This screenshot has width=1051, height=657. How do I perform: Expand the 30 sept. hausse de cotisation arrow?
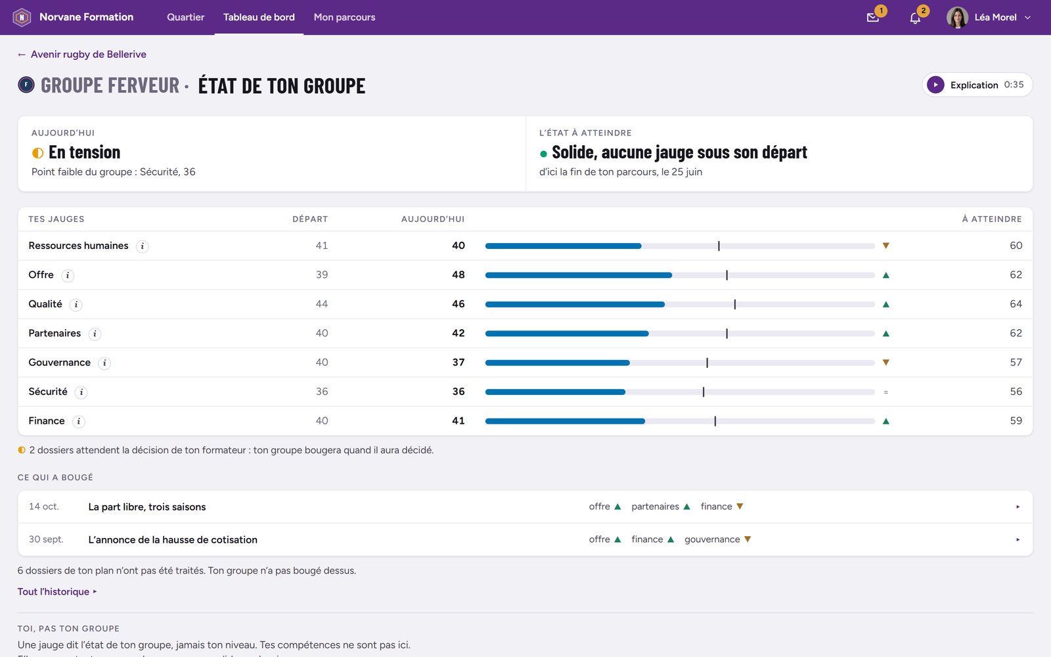tap(1018, 539)
